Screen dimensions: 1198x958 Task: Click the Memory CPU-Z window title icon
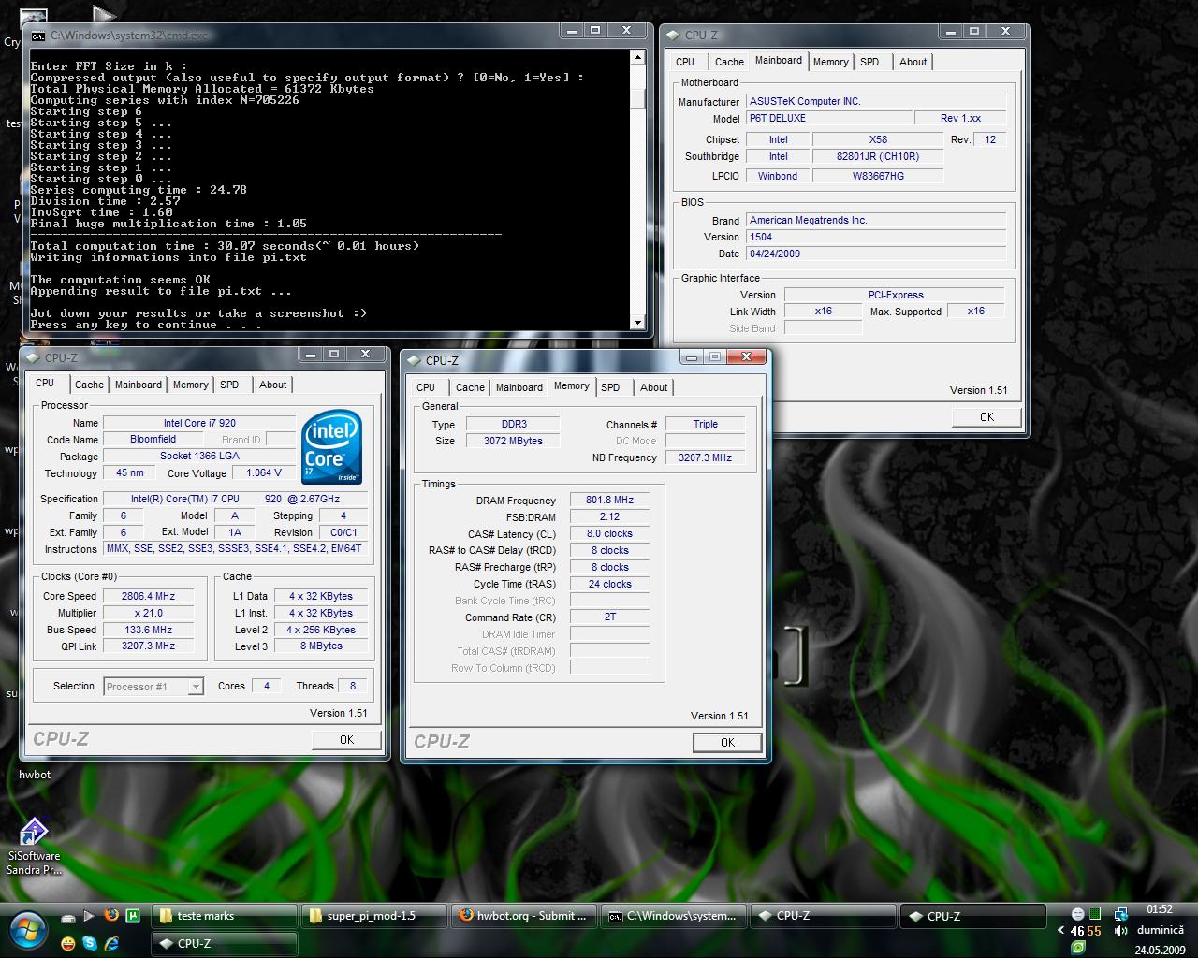pyautogui.click(x=414, y=360)
